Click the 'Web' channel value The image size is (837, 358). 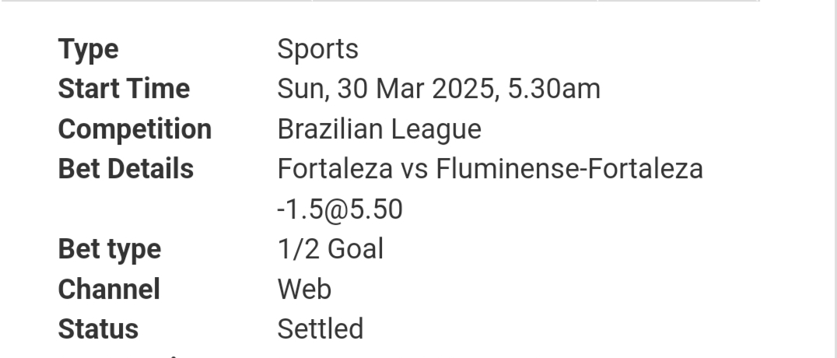[x=304, y=290]
